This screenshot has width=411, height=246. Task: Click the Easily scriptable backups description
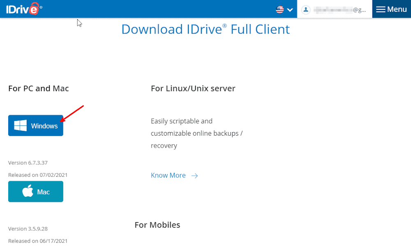coord(196,133)
